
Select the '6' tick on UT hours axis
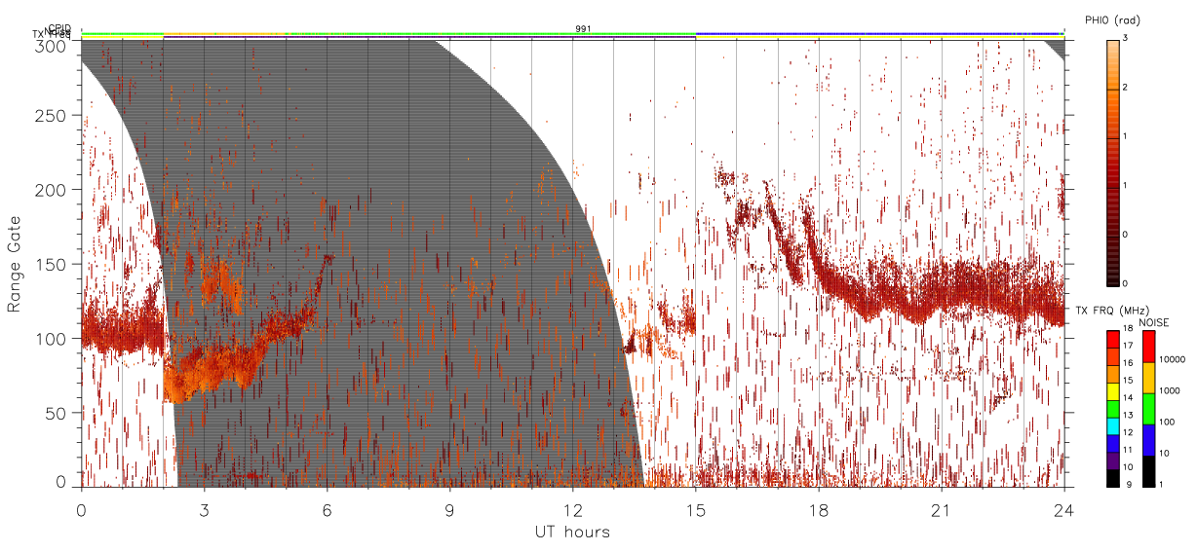pyautogui.click(x=328, y=510)
